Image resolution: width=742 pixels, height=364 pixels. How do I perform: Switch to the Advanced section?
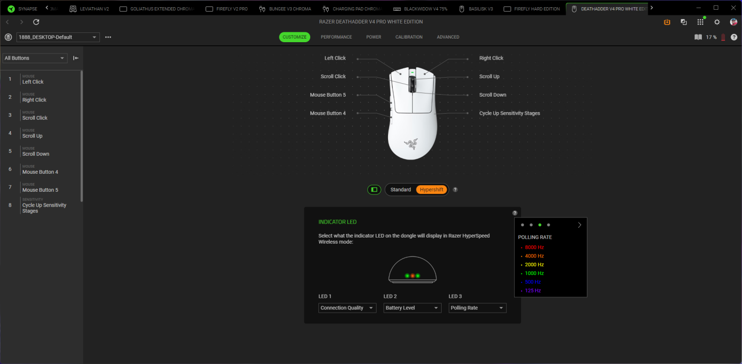[x=448, y=37]
